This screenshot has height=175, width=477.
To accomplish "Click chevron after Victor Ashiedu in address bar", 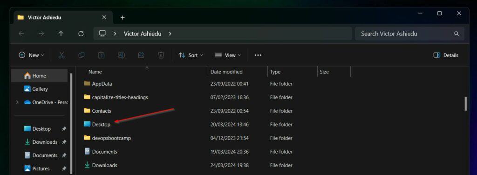I will click(170, 34).
